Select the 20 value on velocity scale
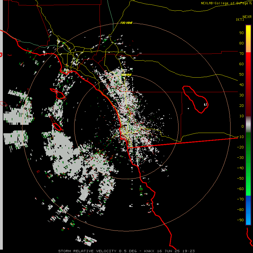 (x=241, y=105)
